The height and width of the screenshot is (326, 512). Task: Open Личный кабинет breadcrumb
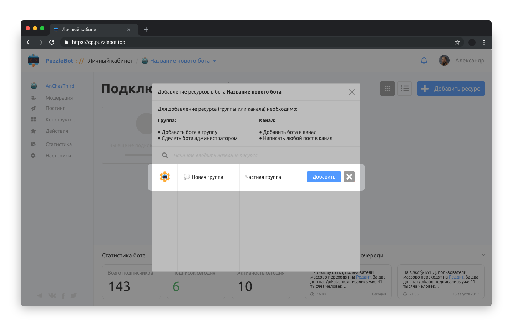[111, 61]
